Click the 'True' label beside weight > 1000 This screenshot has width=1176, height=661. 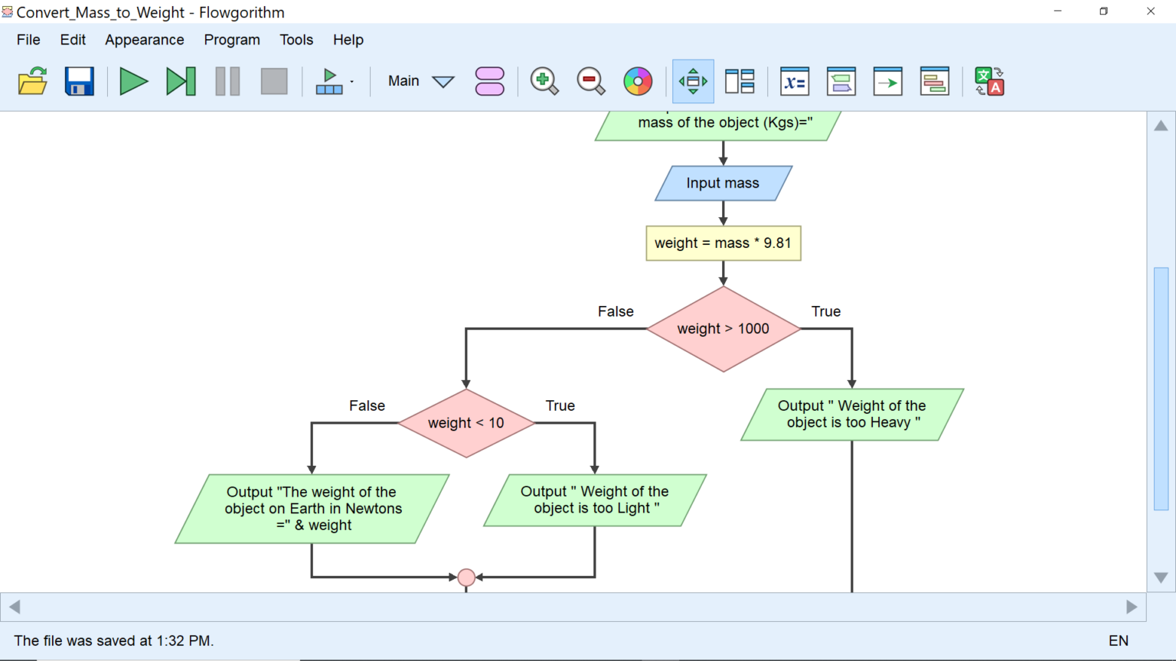coord(826,311)
